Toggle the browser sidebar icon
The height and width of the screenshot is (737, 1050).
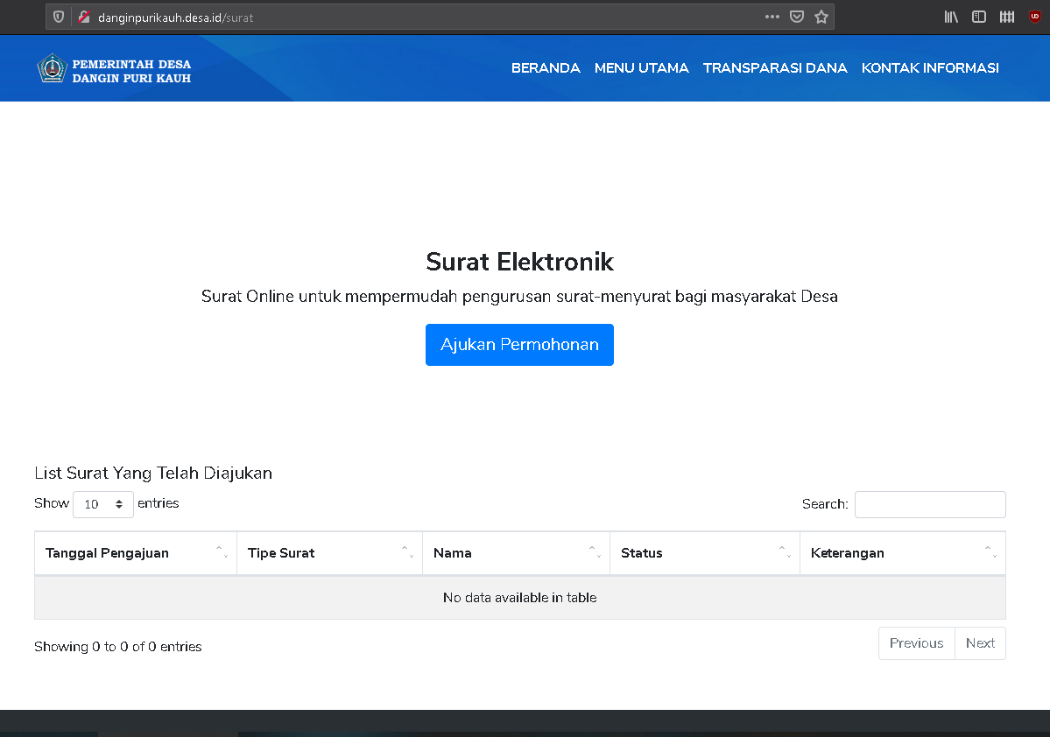[978, 16]
